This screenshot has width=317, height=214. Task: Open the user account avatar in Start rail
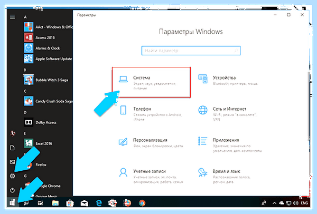(x=13, y=133)
